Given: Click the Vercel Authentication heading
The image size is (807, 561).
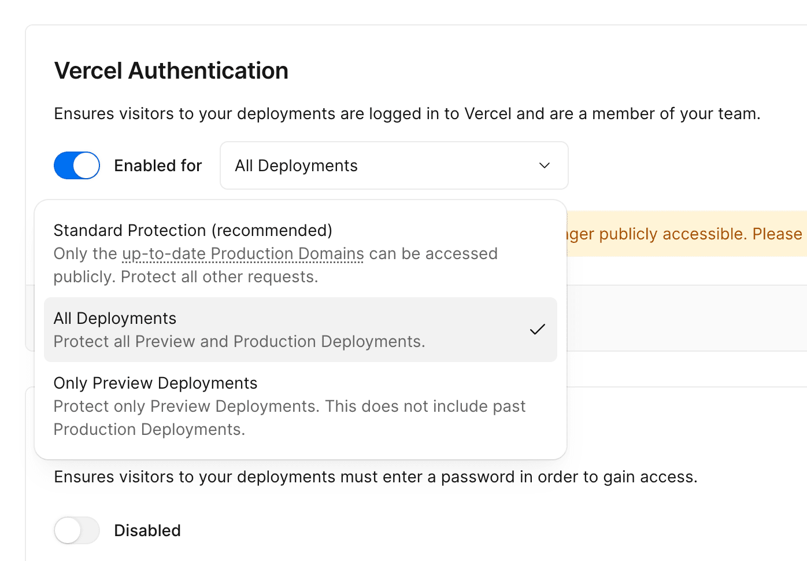Looking at the screenshot, I should (x=171, y=70).
